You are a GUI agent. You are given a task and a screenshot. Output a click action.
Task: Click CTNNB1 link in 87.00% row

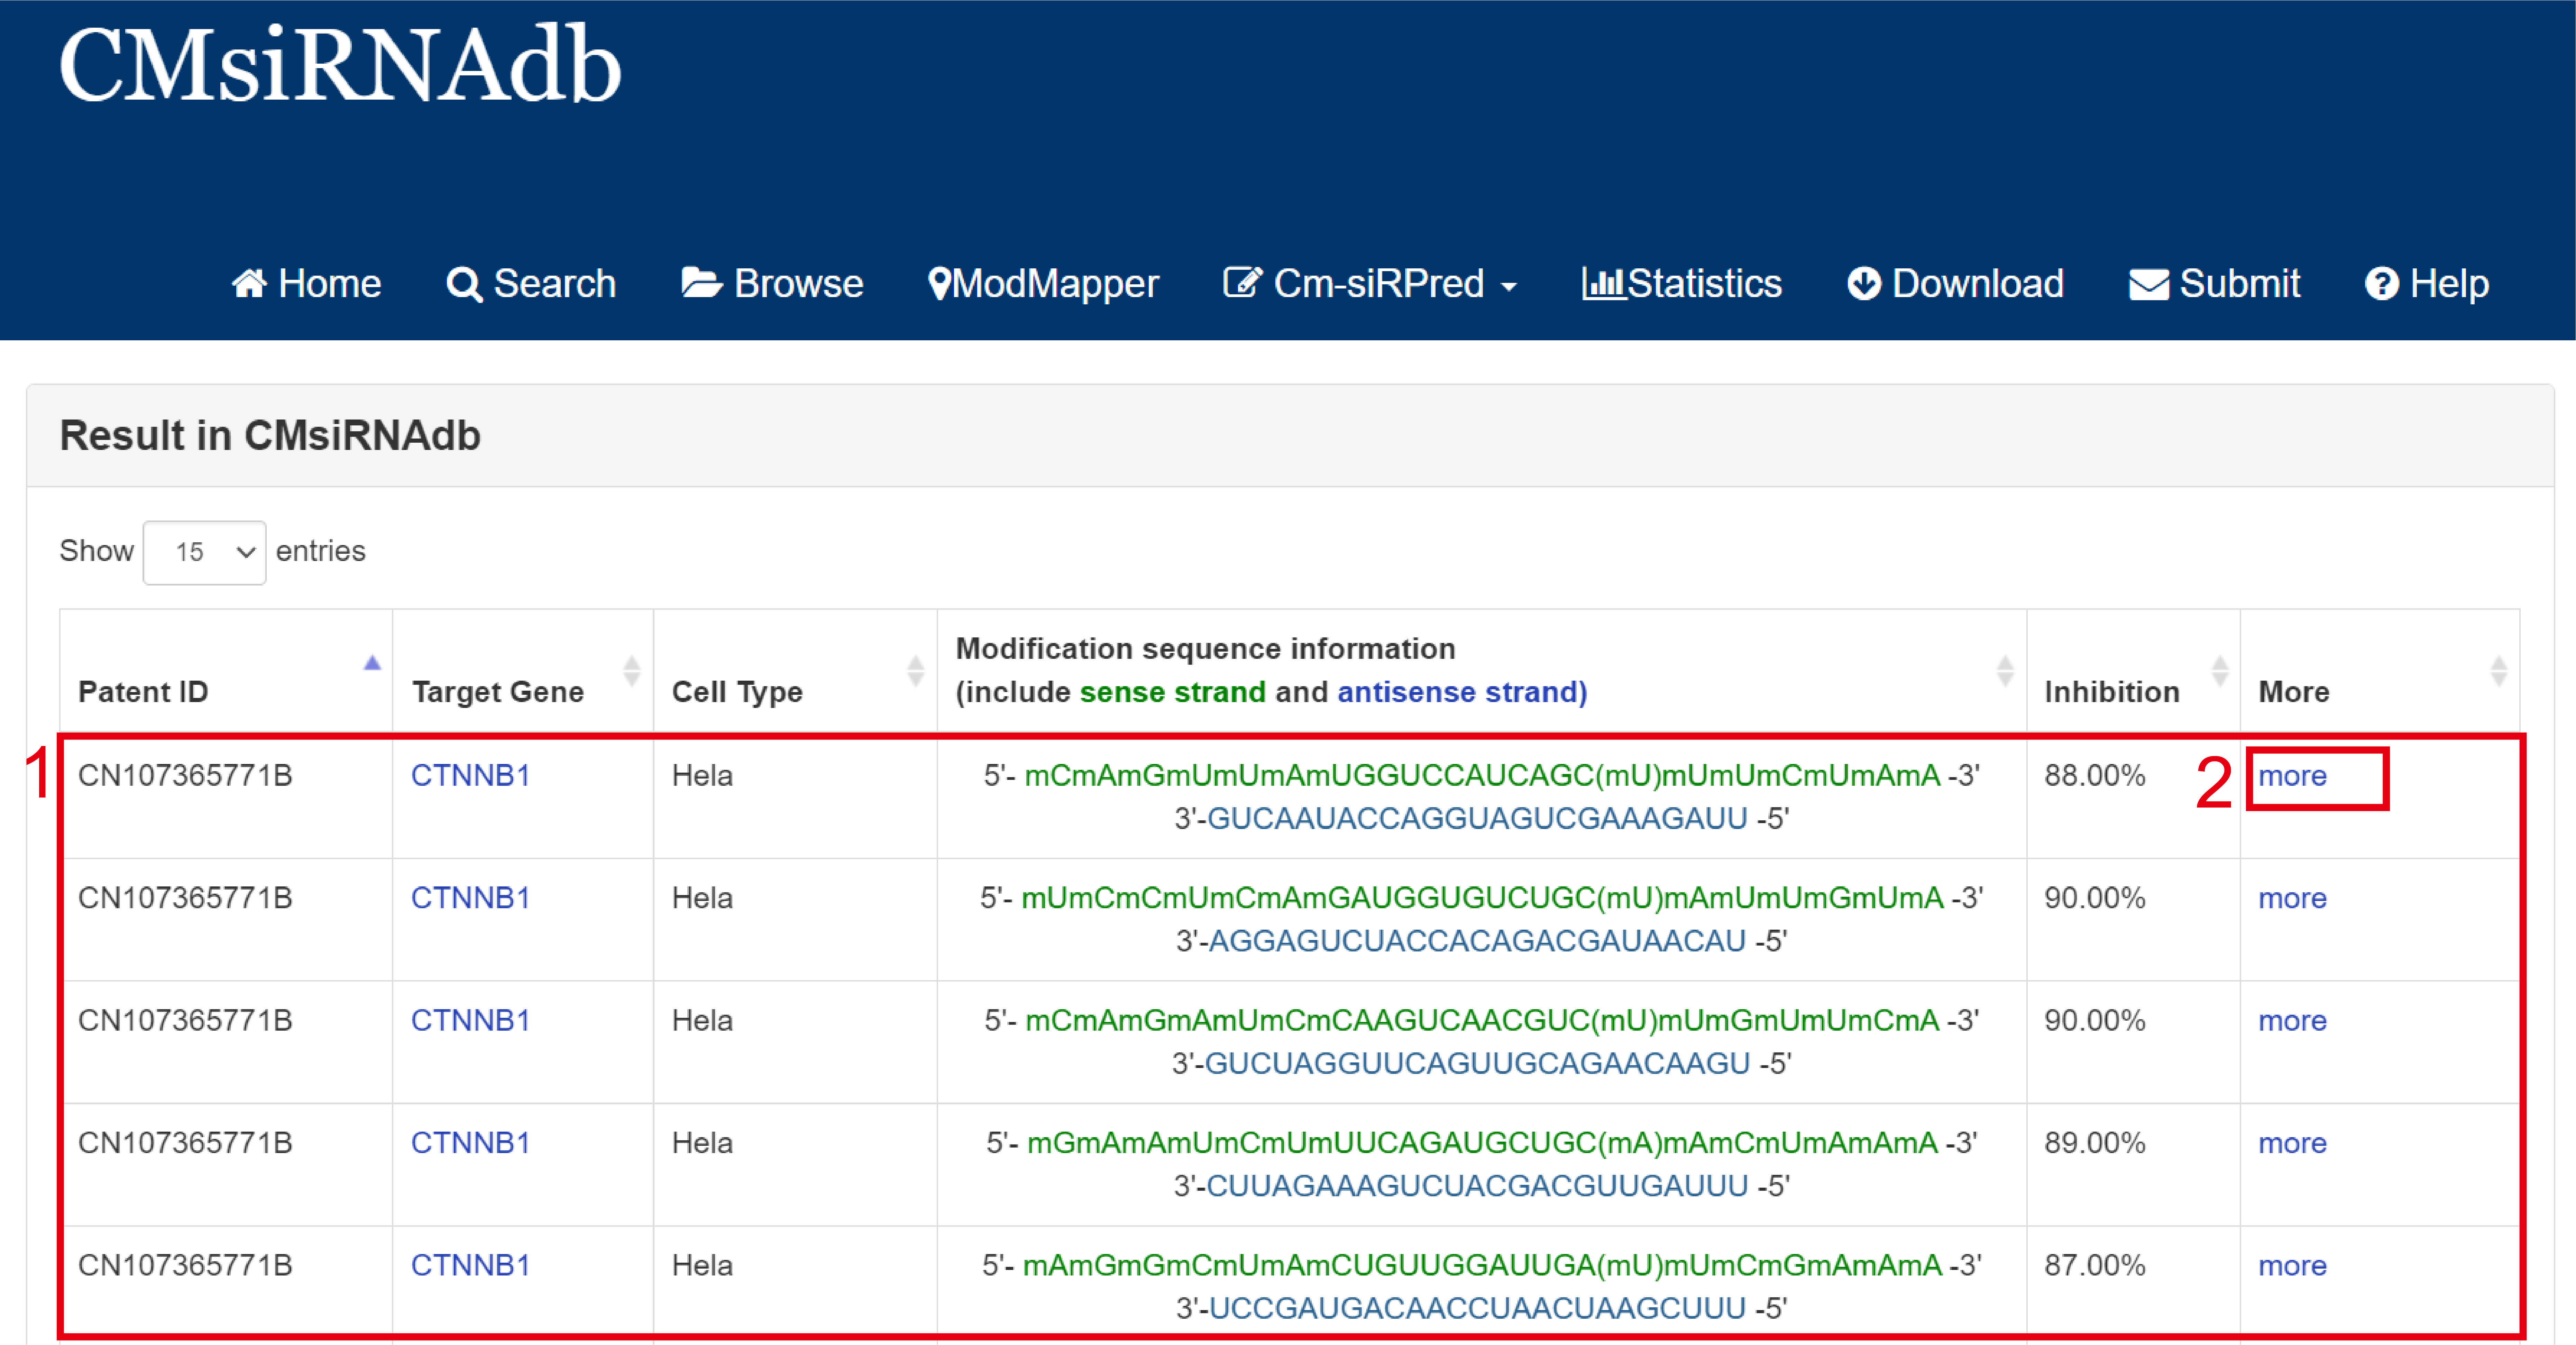[470, 1265]
